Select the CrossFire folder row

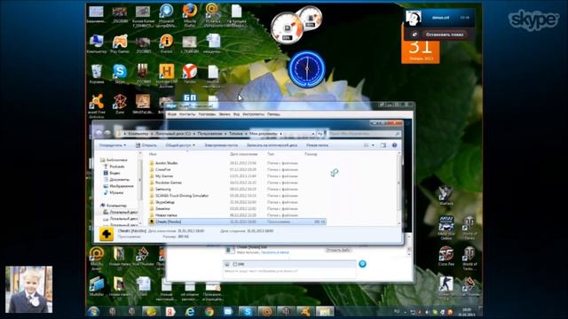coord(237,169)
